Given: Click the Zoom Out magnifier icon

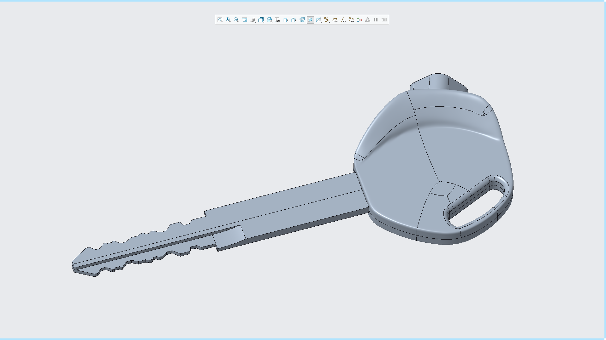Looking at the screenshot, I should click(236, 20).
